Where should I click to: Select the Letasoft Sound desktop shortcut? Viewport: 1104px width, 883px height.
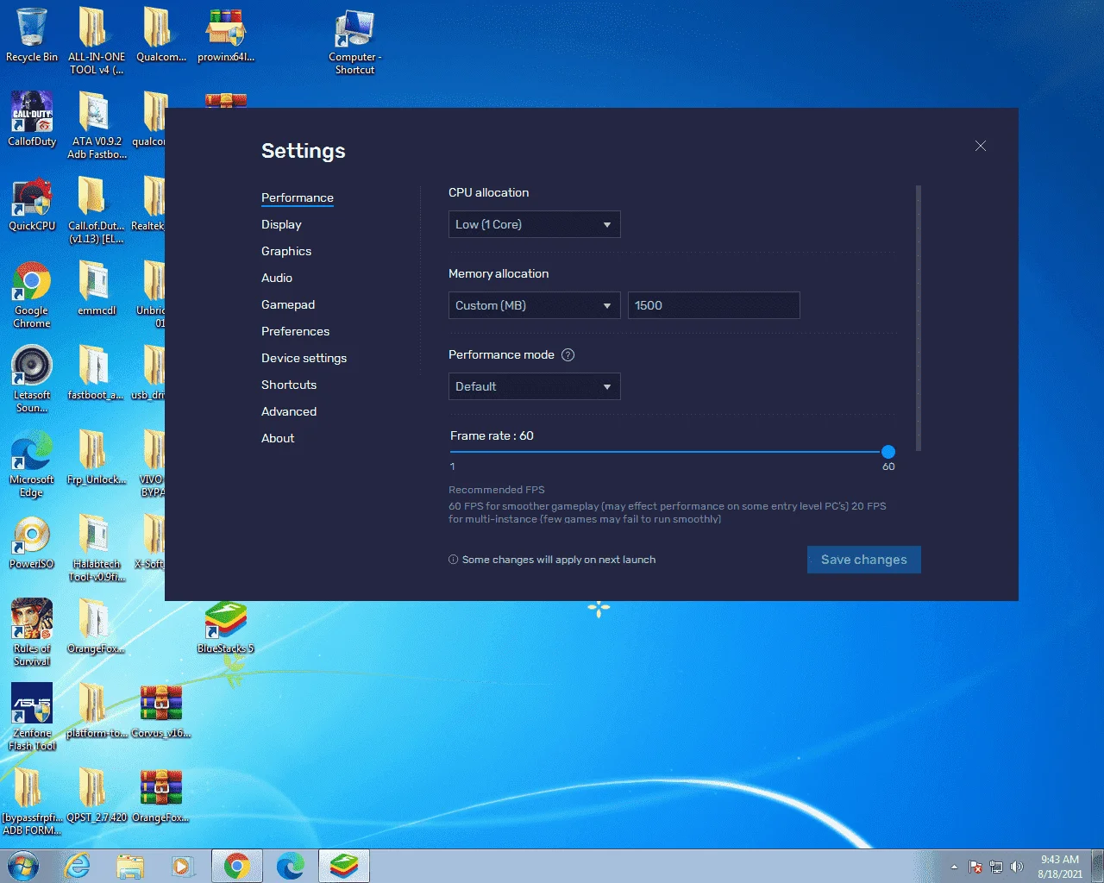[x=32, y=379]
